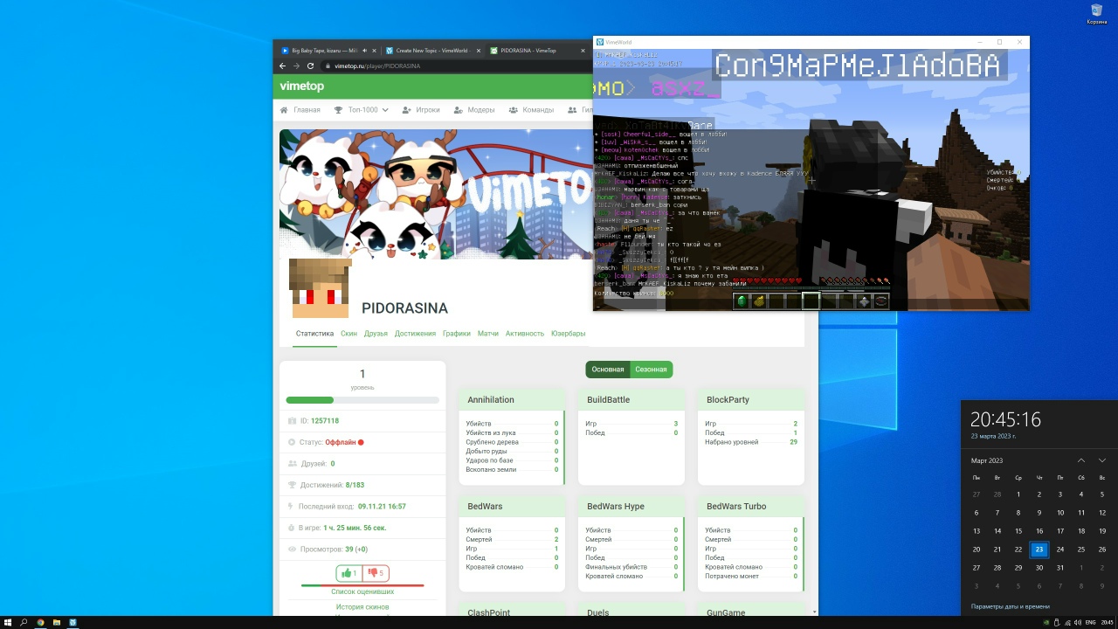The image size is (1118, 629).
Task: Click the thumbs up like button
Action: tap(349, 573)
